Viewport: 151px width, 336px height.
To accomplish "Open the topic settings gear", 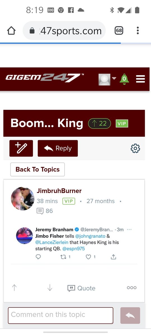I will coord(135,148).
